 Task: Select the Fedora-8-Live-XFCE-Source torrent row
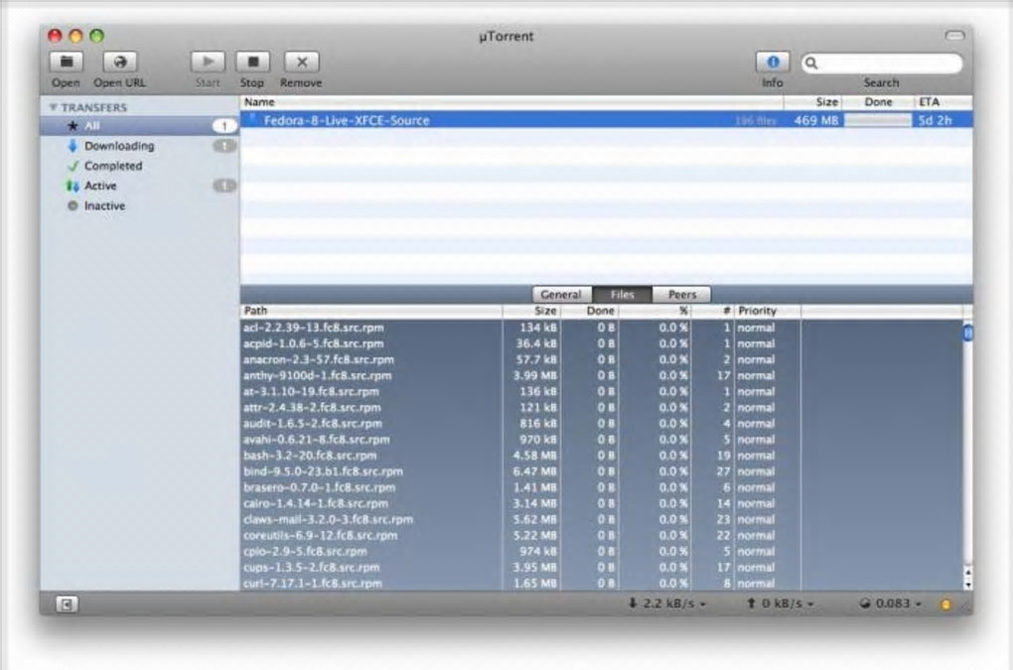click(606, 120)
